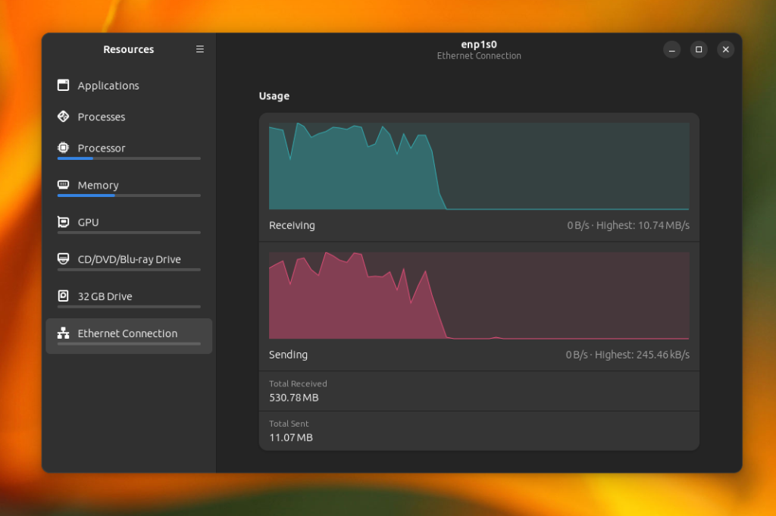The image size is (776, 516).
Task: Click the GPU card icon
Action: click(x=64, y=222)
